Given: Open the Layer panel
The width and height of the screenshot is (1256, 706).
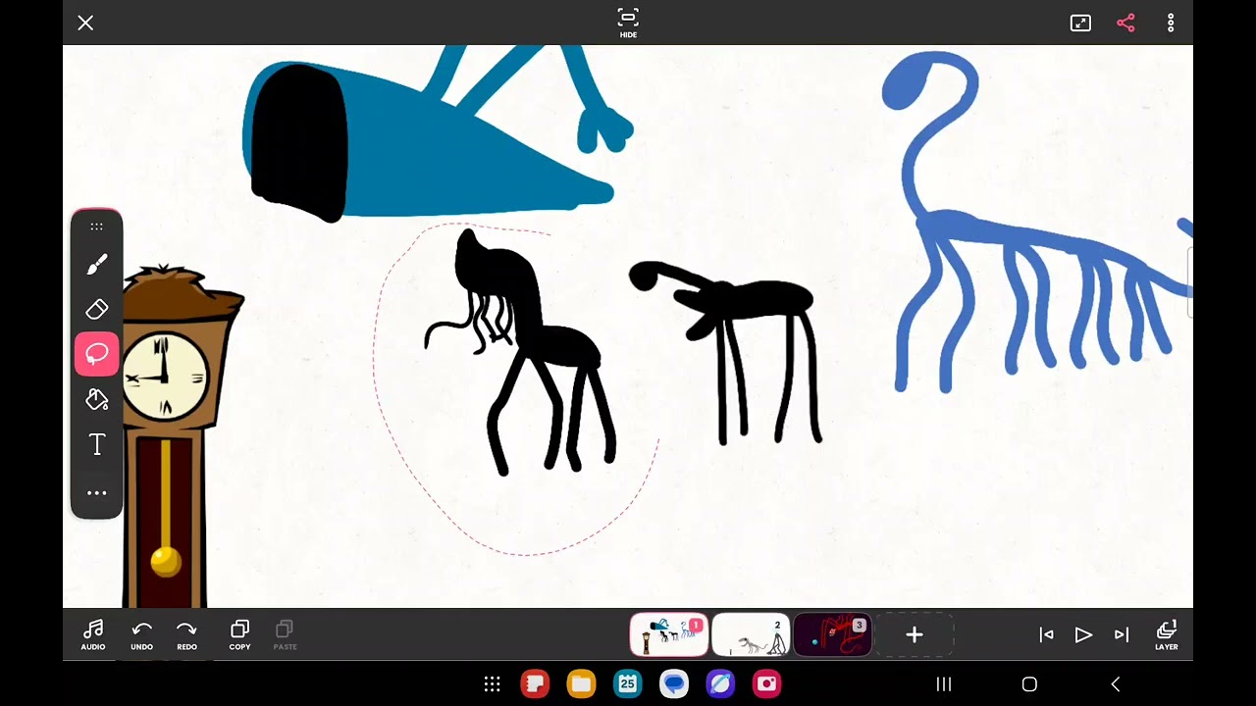Looking at the screenshot, I should [x=1167, y=635].
